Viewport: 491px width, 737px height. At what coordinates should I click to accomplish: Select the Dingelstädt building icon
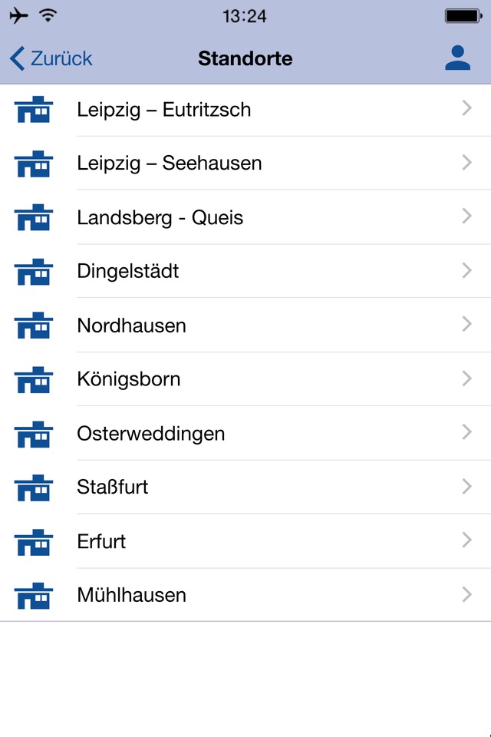(x=34, y=272)
